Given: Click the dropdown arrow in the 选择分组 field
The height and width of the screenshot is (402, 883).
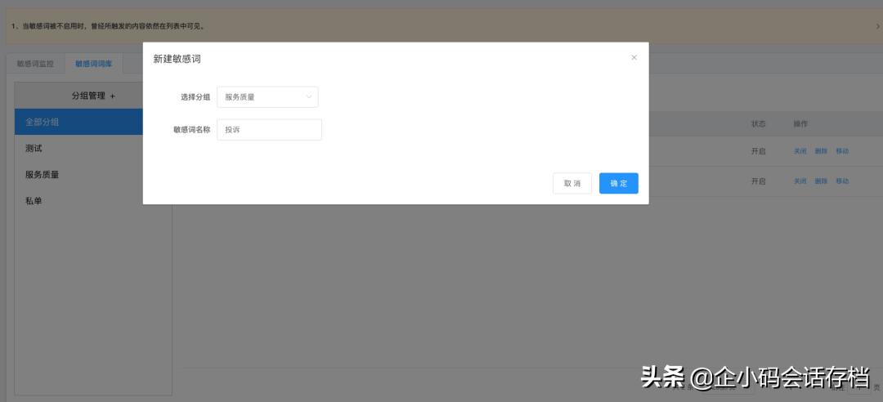Looking at the screenshot, I should [308, 97].
